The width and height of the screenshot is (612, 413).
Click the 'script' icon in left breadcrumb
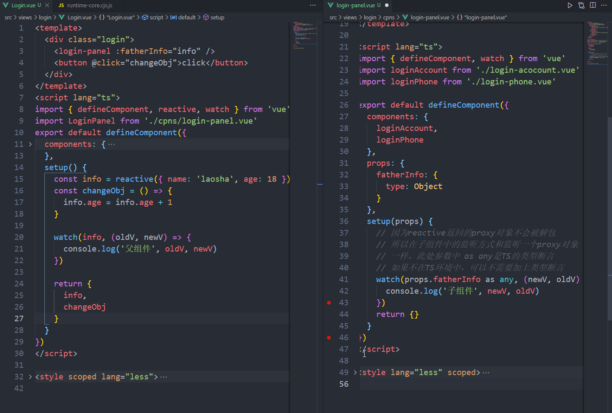click(x=145, y=18)
